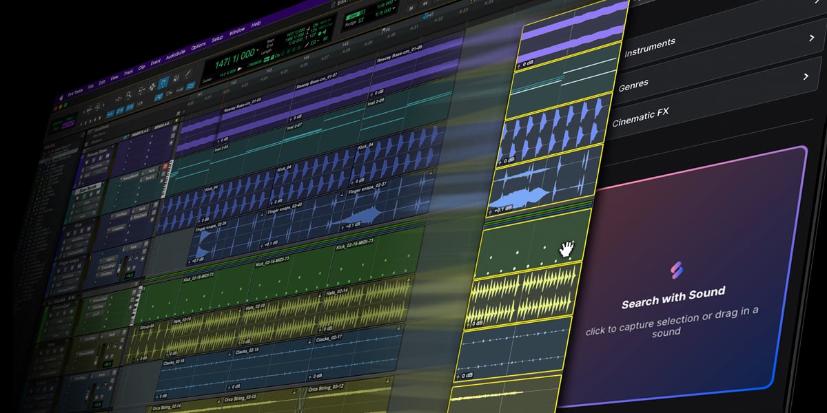Image resolution: width=827 pixels, height=413 pixels.
Task: Click the record-enable icon on the Reecey Bass track
Action: (x=88, y=160)
